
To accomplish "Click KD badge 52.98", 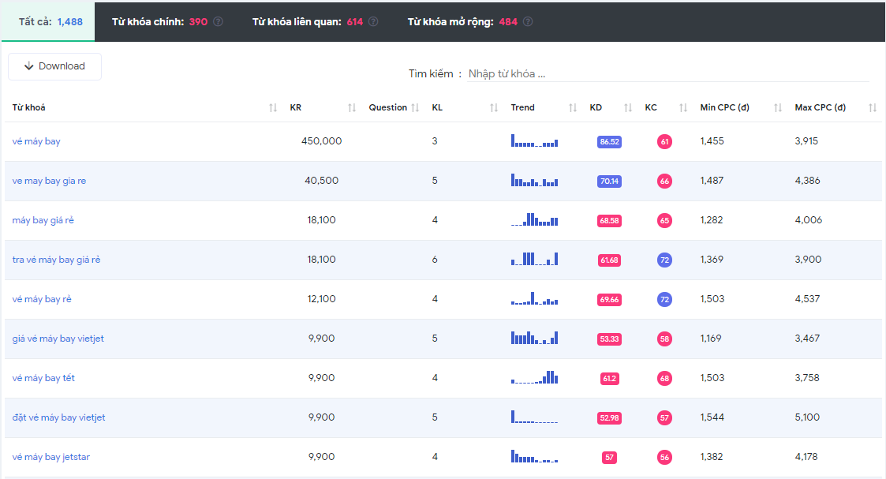I will click(x=609, y=418).
